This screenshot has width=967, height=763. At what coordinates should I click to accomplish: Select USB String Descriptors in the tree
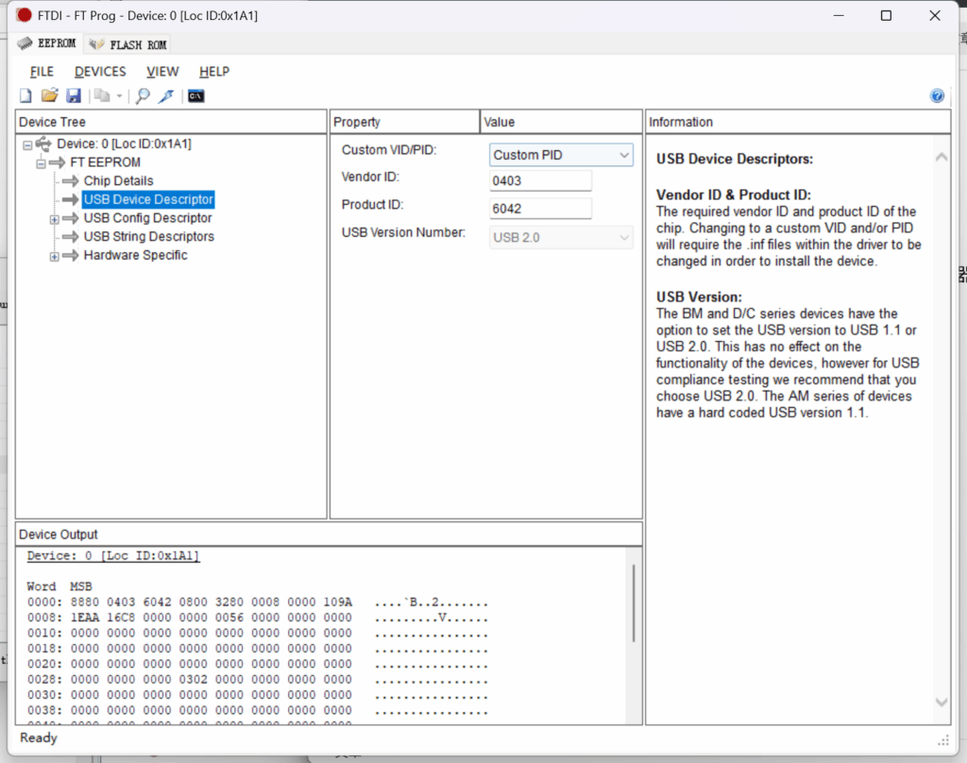click(148, 236)
